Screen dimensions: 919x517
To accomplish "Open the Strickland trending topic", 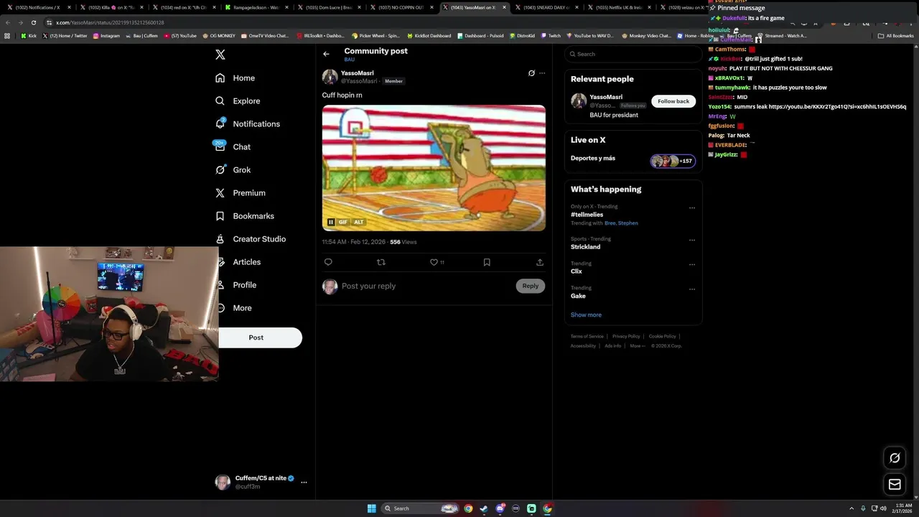I will tap(585, 247).
